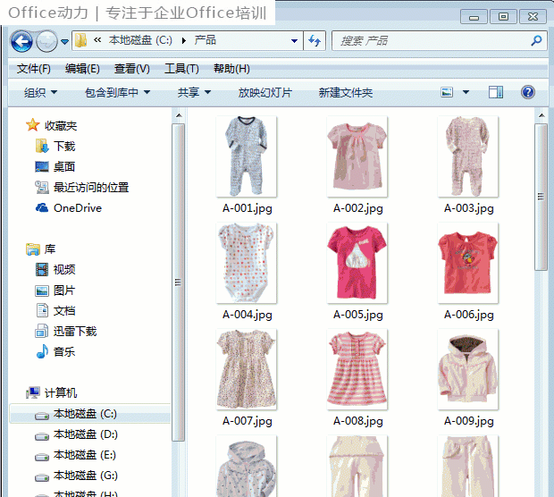Select the A-005.jpg thumbnail
Viewport: 554px width, 497px height.
point(357,263)
